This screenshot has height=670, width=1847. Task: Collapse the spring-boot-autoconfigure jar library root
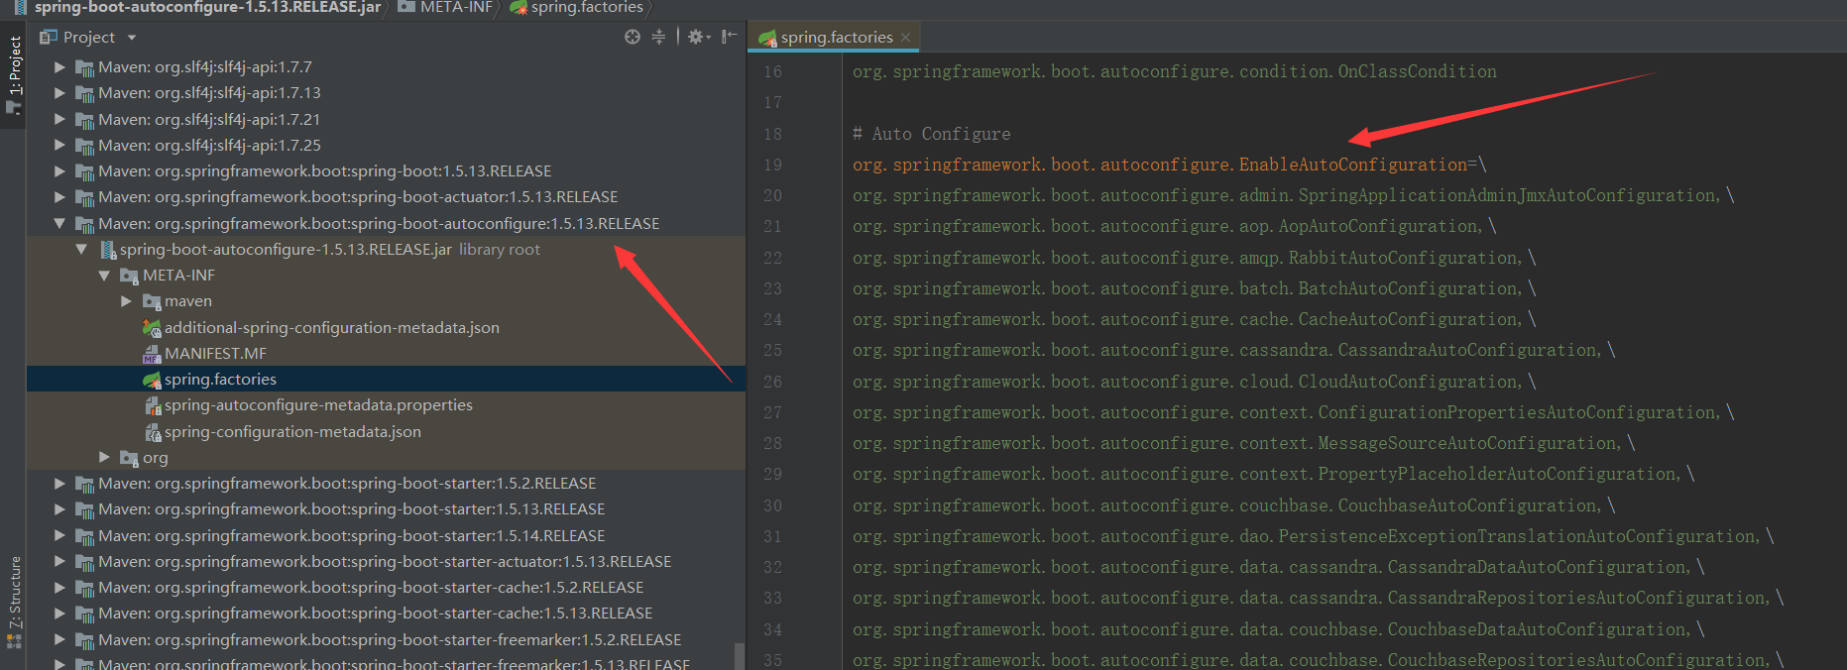(81, 249)
